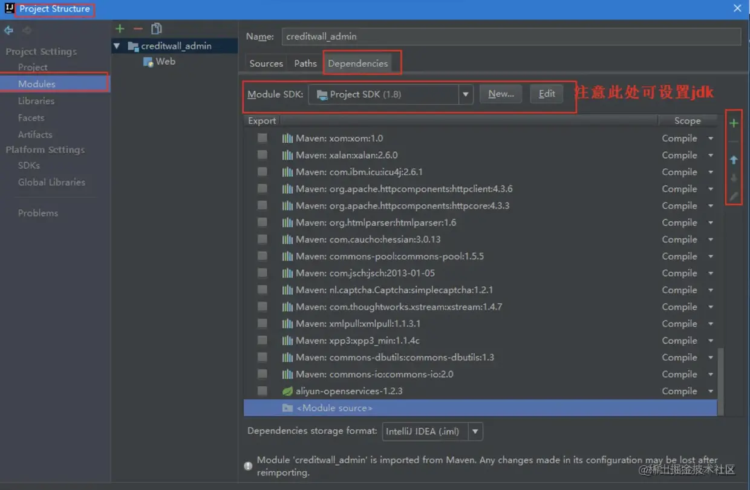The width and height of the screenshot is (750, 490).
Task: Click the Export column header
Action: pos(262,121)
